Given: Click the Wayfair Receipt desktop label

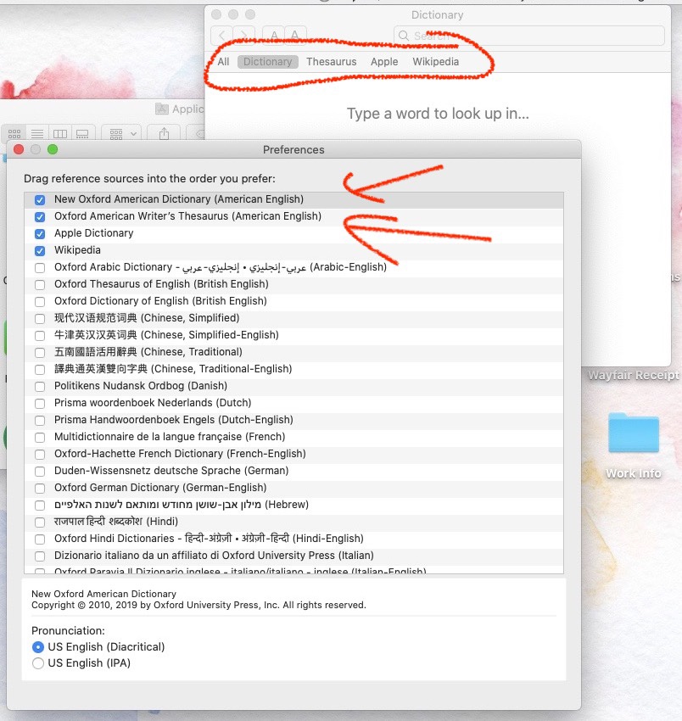Looking at the screenshot, I should click(x=634, y=375).
